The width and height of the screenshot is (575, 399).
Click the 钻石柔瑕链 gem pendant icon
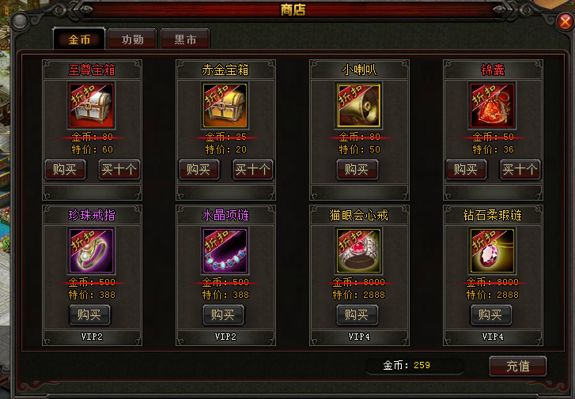tap(493, 250)
